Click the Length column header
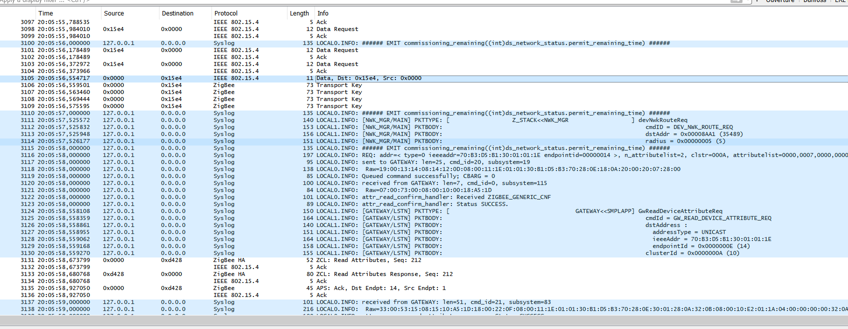Viewport: 848px width, 329px height. pyautogui.click(x=300, y=13)
